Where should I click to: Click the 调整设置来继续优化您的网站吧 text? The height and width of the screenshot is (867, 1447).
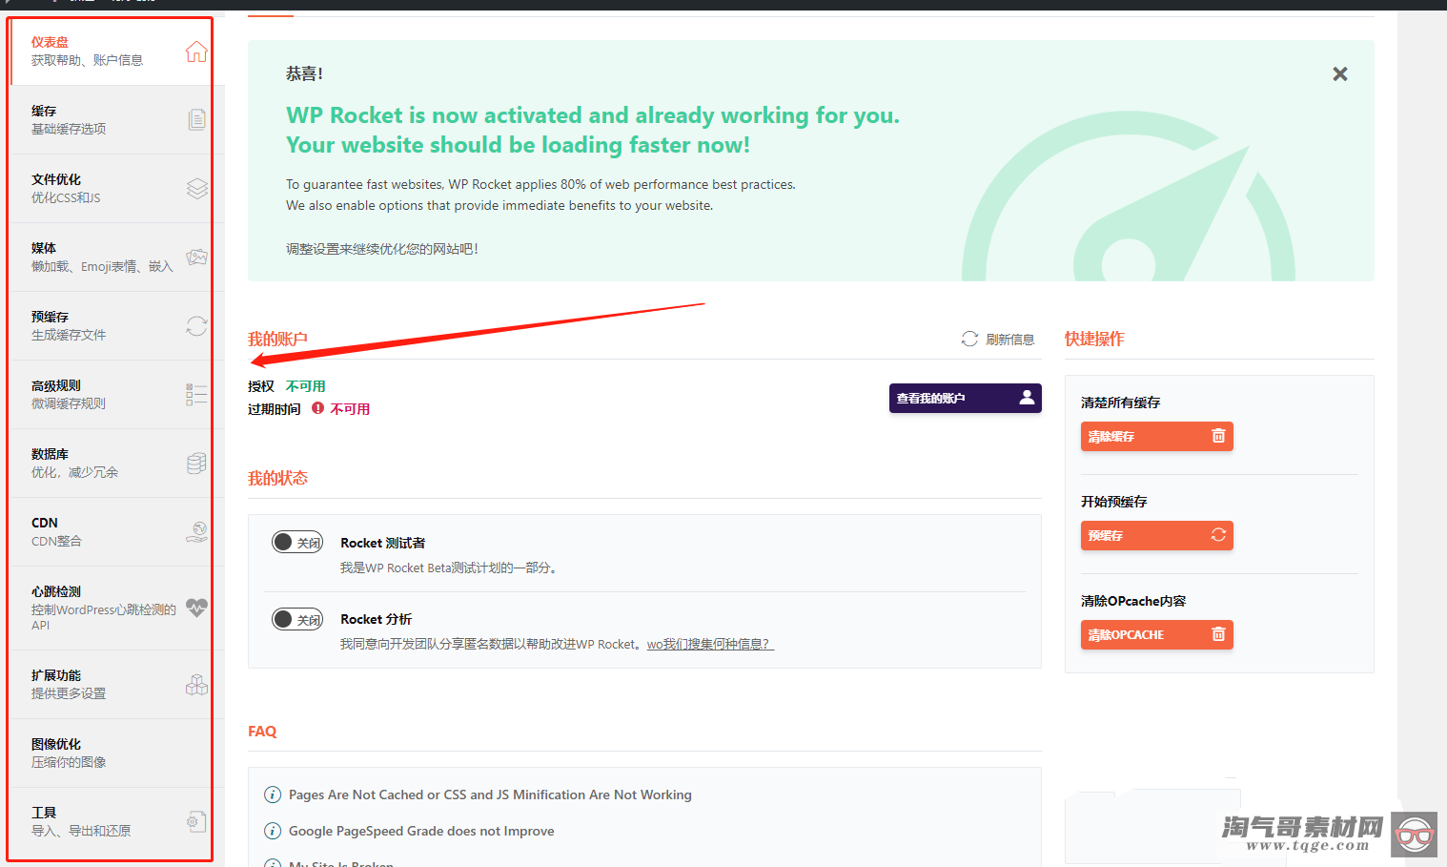click(x=381, y=249)
